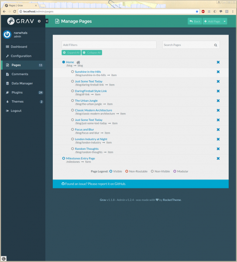Click the Non-Routable legend red circle
This screenshot has height=262, width=237.
pos(127,171)
